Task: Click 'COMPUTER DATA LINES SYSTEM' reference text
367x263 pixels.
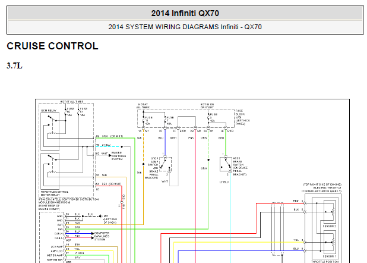Action: [102, 236]
